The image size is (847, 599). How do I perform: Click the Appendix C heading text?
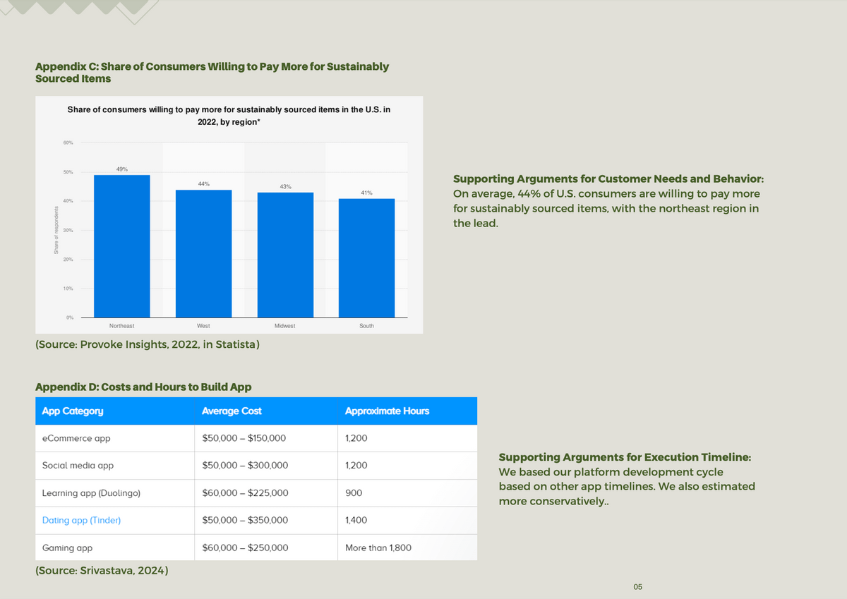pos(212,72)
